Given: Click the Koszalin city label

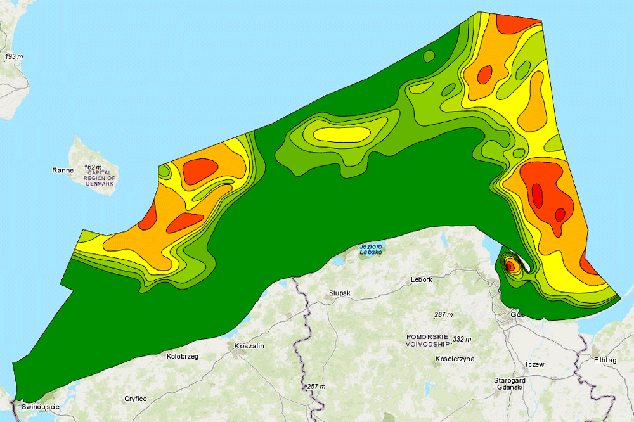Looking at the screenshot, I should (249, 346).
